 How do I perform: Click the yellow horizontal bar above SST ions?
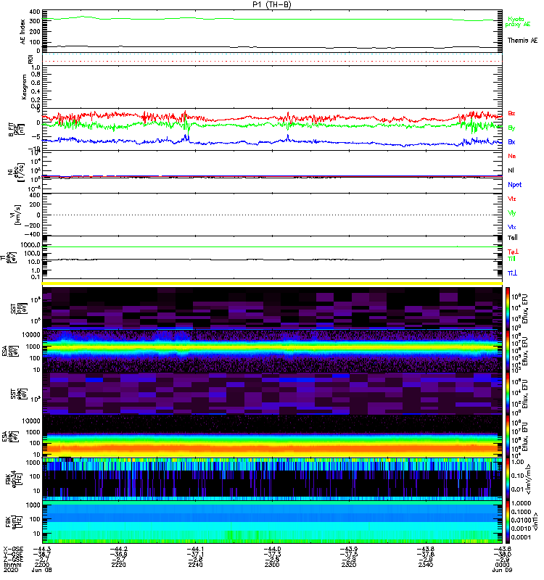pos(272,283)
